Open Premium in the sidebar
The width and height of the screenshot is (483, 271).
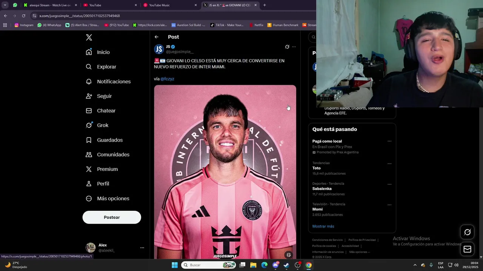102,169
